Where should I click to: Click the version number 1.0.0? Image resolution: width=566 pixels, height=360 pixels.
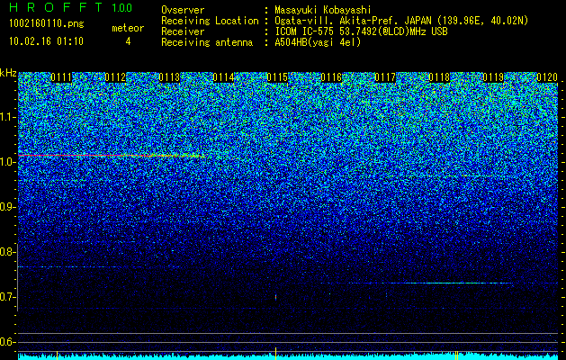(121, 7)
